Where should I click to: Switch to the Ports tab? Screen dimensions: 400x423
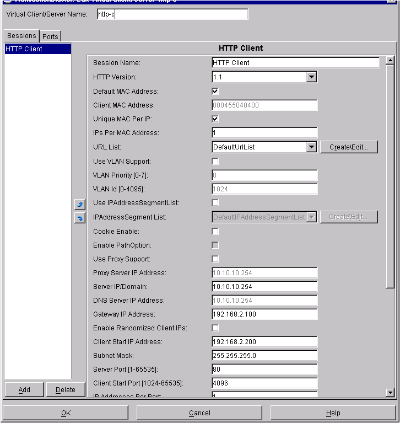[x=50, y=36]
